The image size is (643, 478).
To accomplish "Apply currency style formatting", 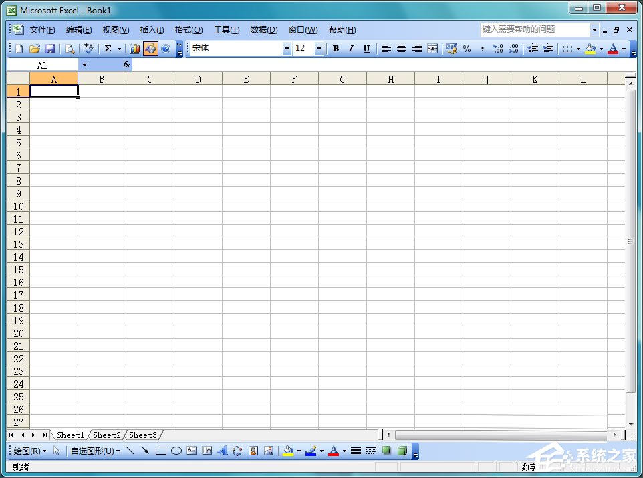I will 453,48.
